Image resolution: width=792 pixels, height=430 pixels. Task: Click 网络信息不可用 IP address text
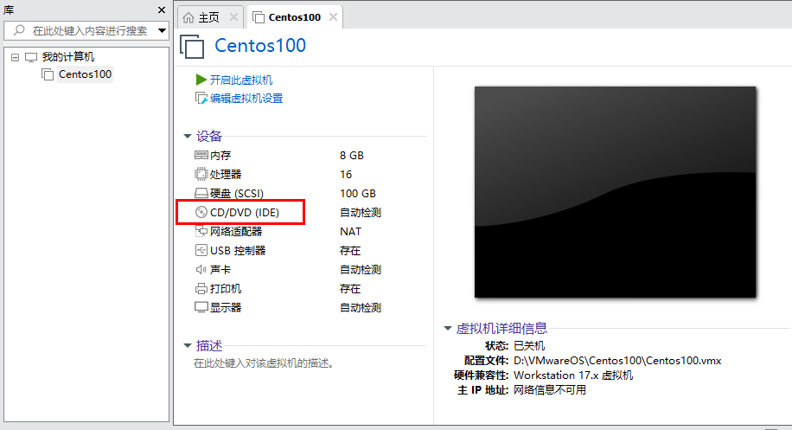(x=550, y=390)
